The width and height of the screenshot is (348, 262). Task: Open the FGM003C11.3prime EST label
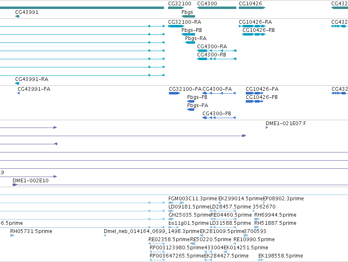click(x=193, y=199)
